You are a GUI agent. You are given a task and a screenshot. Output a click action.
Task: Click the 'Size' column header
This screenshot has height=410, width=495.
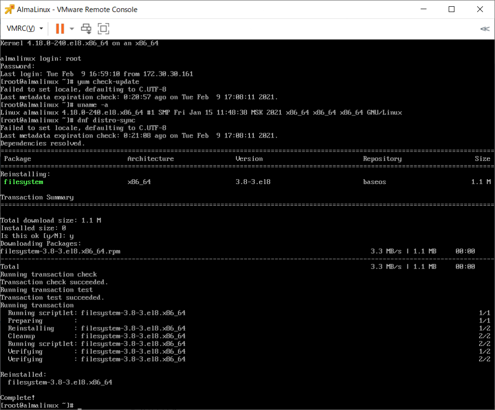pos(482,158)
